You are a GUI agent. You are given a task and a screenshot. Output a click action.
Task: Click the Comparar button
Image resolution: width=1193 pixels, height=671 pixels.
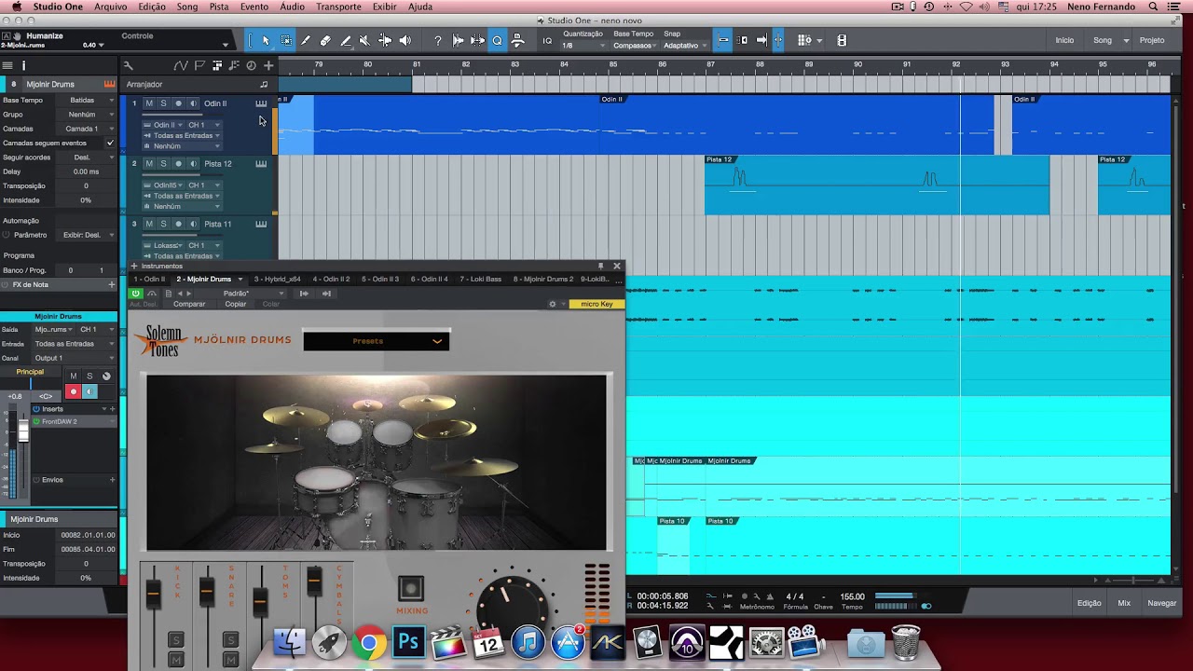point(189,304)
